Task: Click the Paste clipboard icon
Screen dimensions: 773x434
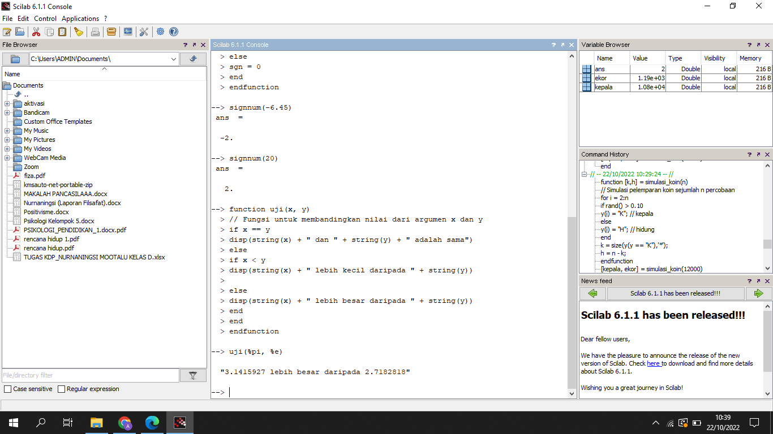Action: tap(62, 32)
